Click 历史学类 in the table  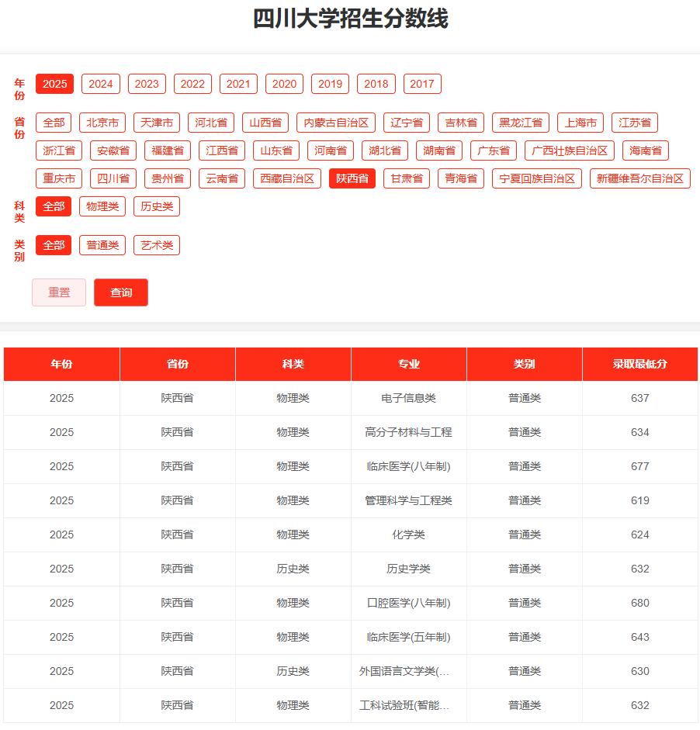click(x=408, y=569)
